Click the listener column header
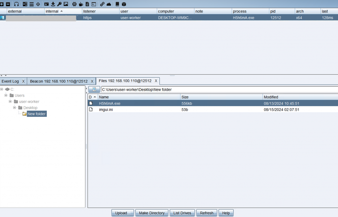 (x=100, y=11)
